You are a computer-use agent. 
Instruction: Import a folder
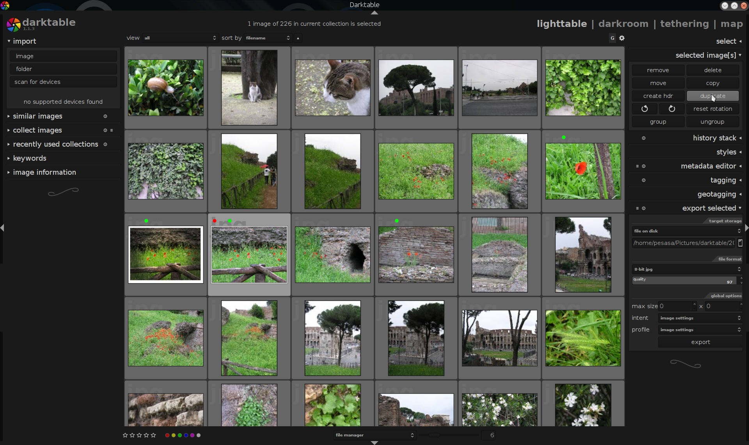63,69
